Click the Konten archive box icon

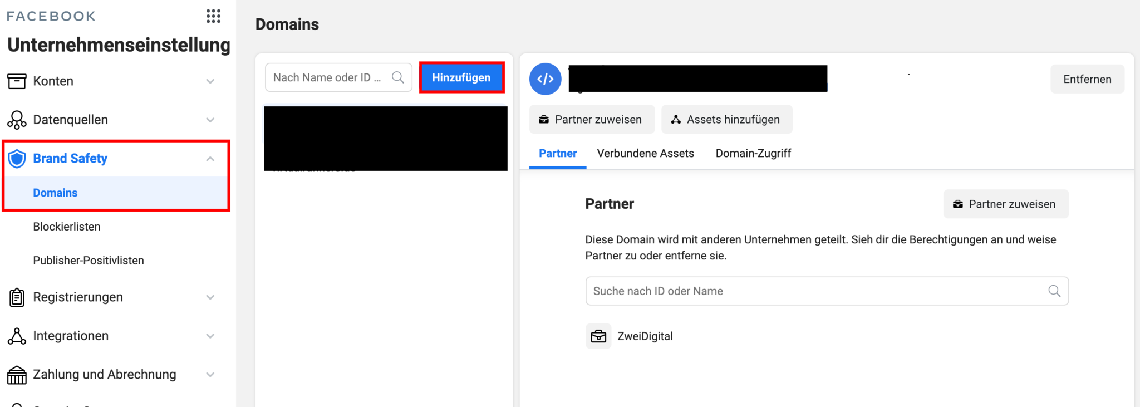(x=17, y=81)
